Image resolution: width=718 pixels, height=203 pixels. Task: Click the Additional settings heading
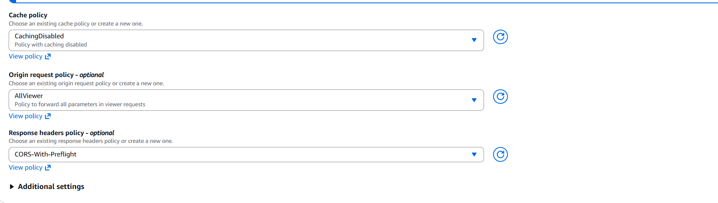(x=51, y=187)
